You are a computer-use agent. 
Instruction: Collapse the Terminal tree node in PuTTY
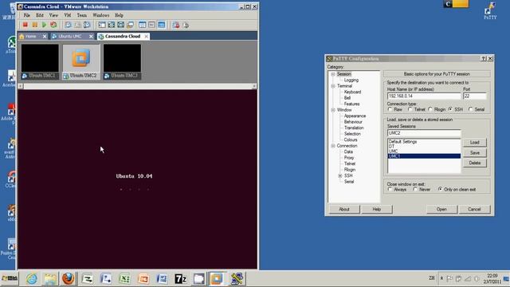click(x=333, y=86)
